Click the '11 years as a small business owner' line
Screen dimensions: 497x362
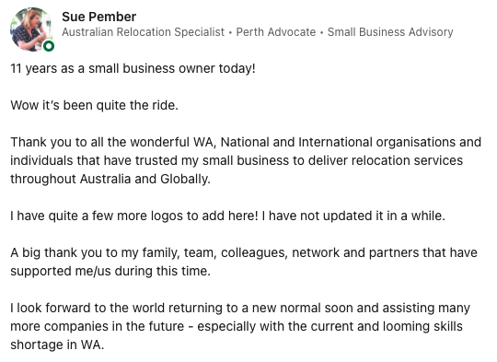pos(133,68)
